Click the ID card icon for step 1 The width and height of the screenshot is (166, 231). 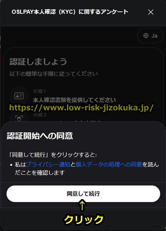(x=19, y=96)
